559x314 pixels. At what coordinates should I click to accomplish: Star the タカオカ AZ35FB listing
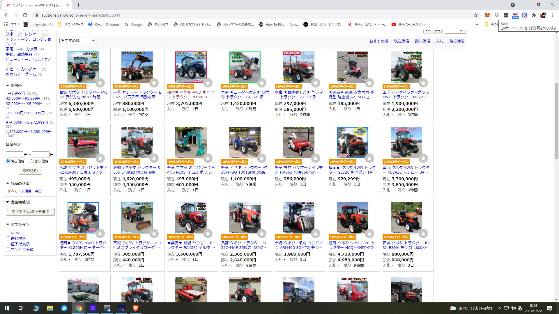369,83
